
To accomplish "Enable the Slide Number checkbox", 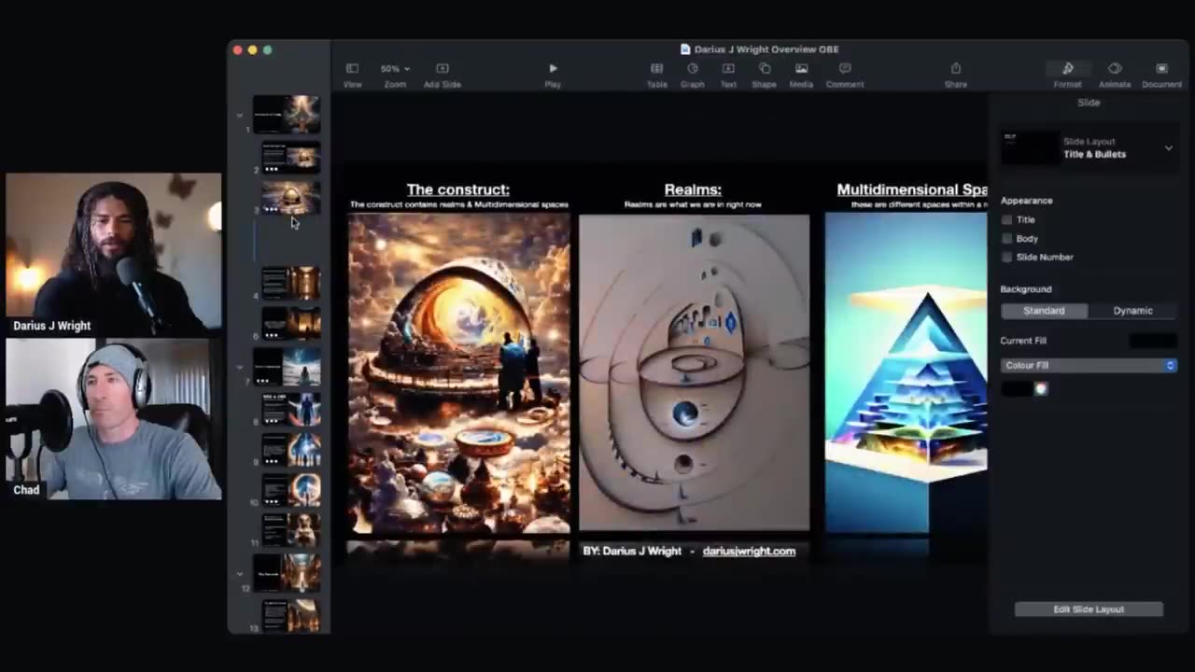I will [x=1006, y=258].
